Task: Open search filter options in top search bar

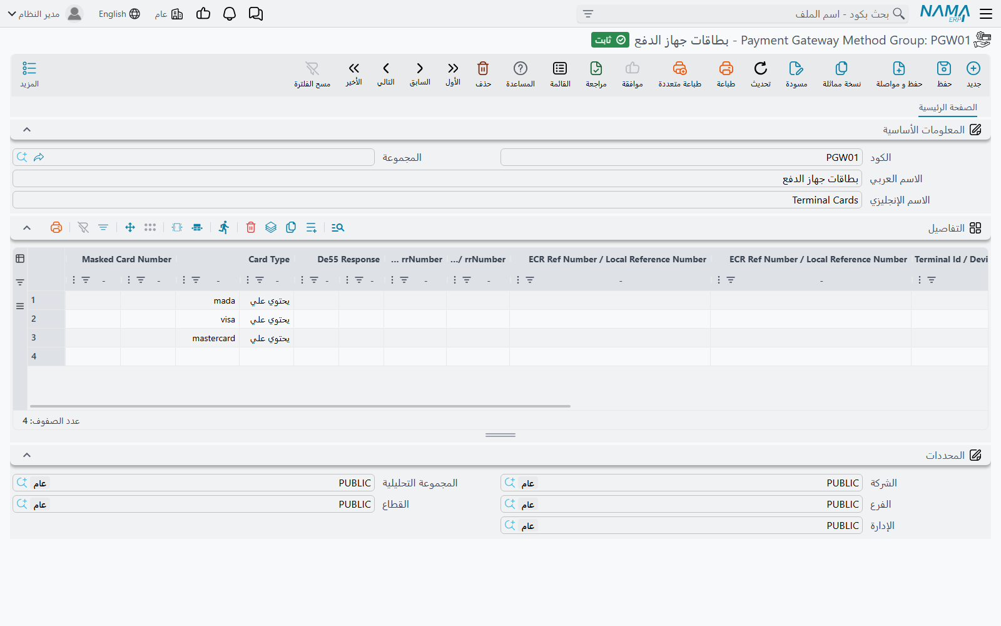Action: point(588,14)
